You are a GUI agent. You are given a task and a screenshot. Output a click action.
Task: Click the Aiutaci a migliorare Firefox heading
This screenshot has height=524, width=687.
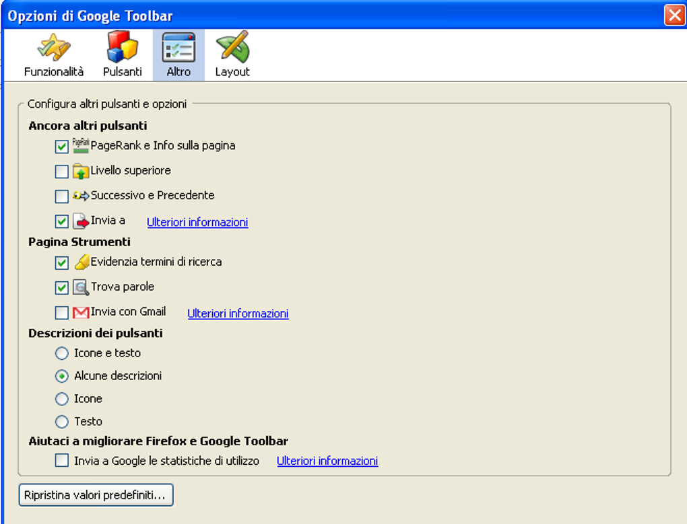pyautogui.click(x=158, y=441)
